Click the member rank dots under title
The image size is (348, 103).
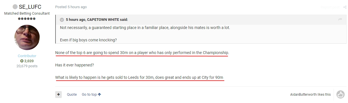(x=27, y=19)
